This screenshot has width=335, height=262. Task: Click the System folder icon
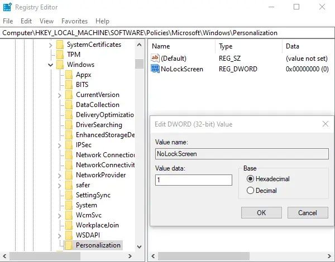[x=69, y=205]
